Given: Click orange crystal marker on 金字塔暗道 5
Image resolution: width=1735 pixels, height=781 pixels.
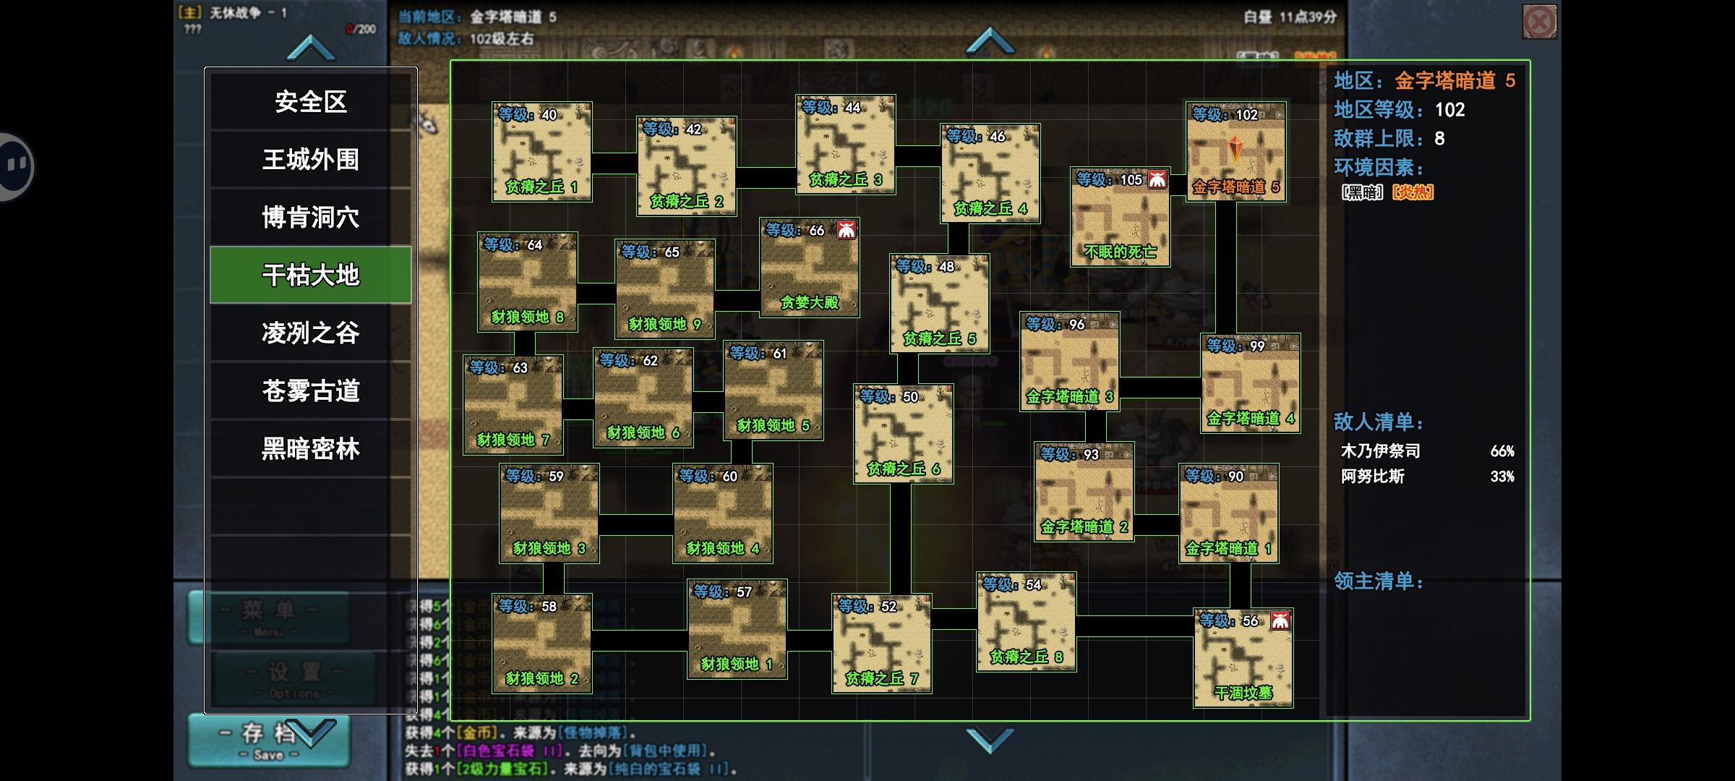Looking at the screenshot, I should pos(1235,150).
